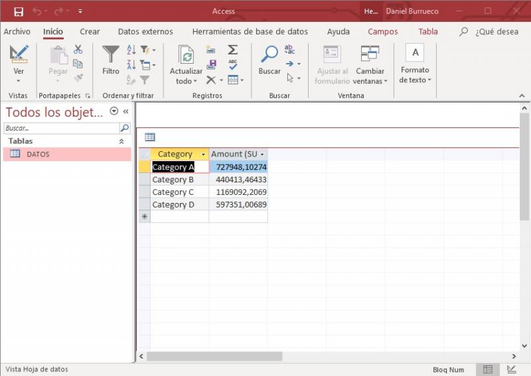Click the Undo arrow icon
This screenshot has width=531, height=376.
(x=37, y=11)
